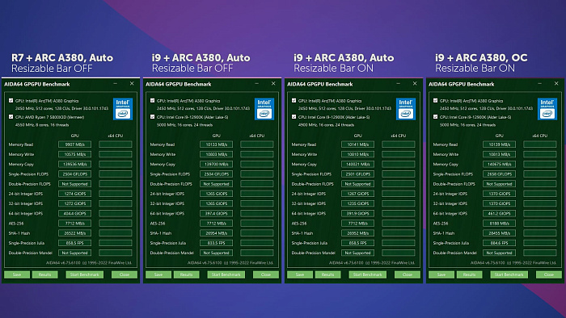Click Intel Graphics logo in second benchmark window
Image resolution: width=566 pixels, height=318 pixels.
pos(264,109)
